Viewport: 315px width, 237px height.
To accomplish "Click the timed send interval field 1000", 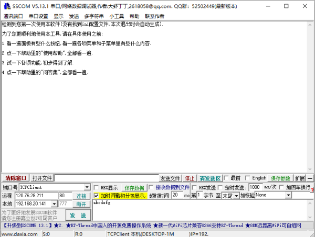I will pyautogui.click(x=255, y=187).
